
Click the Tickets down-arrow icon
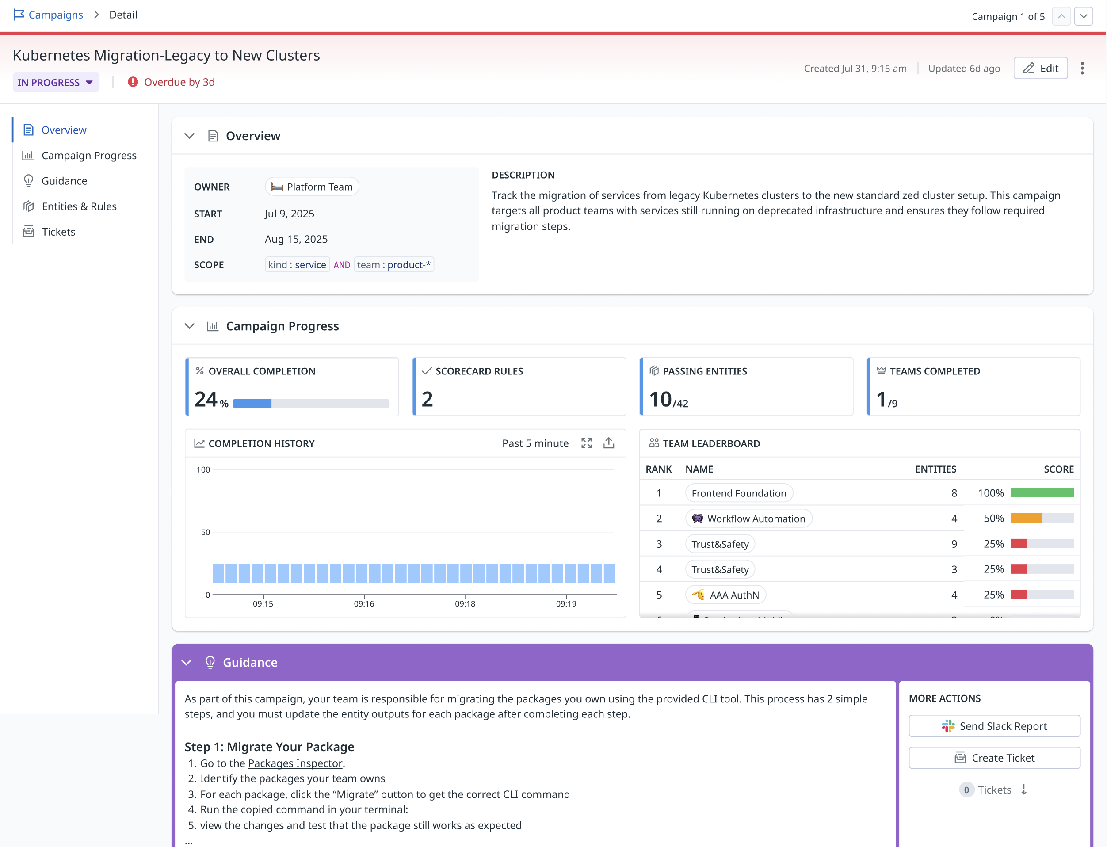point(1024,790)
